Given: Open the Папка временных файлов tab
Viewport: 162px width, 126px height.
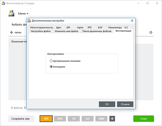Looking at the screenshot, I should [x=97, y=31].
